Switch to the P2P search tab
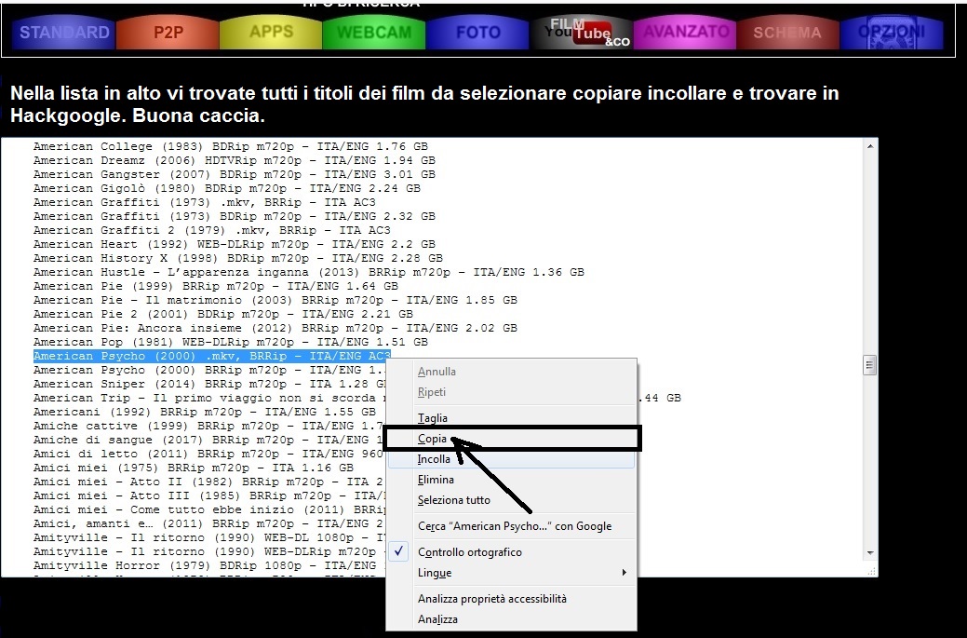This screenshot has height=638, width=967. pos(168,32)
